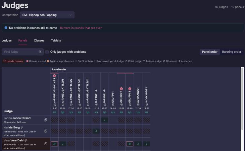Click the panel icon under AVVIKANDE2 header

pos(146,105)
